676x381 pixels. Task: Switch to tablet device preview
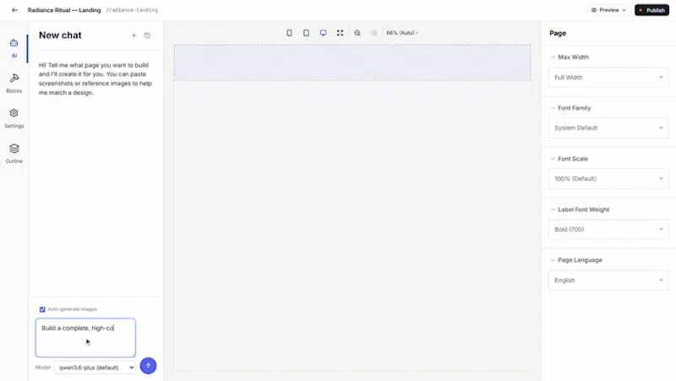tap(306, 33)
